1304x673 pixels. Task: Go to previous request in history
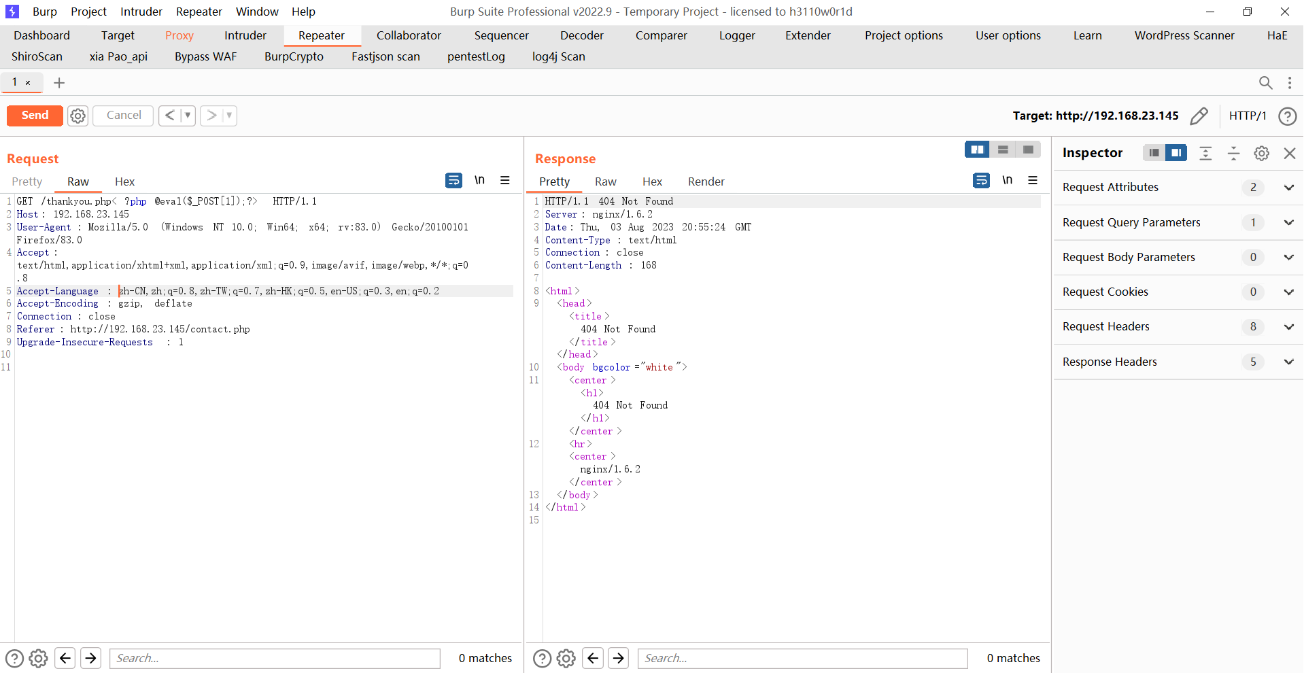point(170,116)
